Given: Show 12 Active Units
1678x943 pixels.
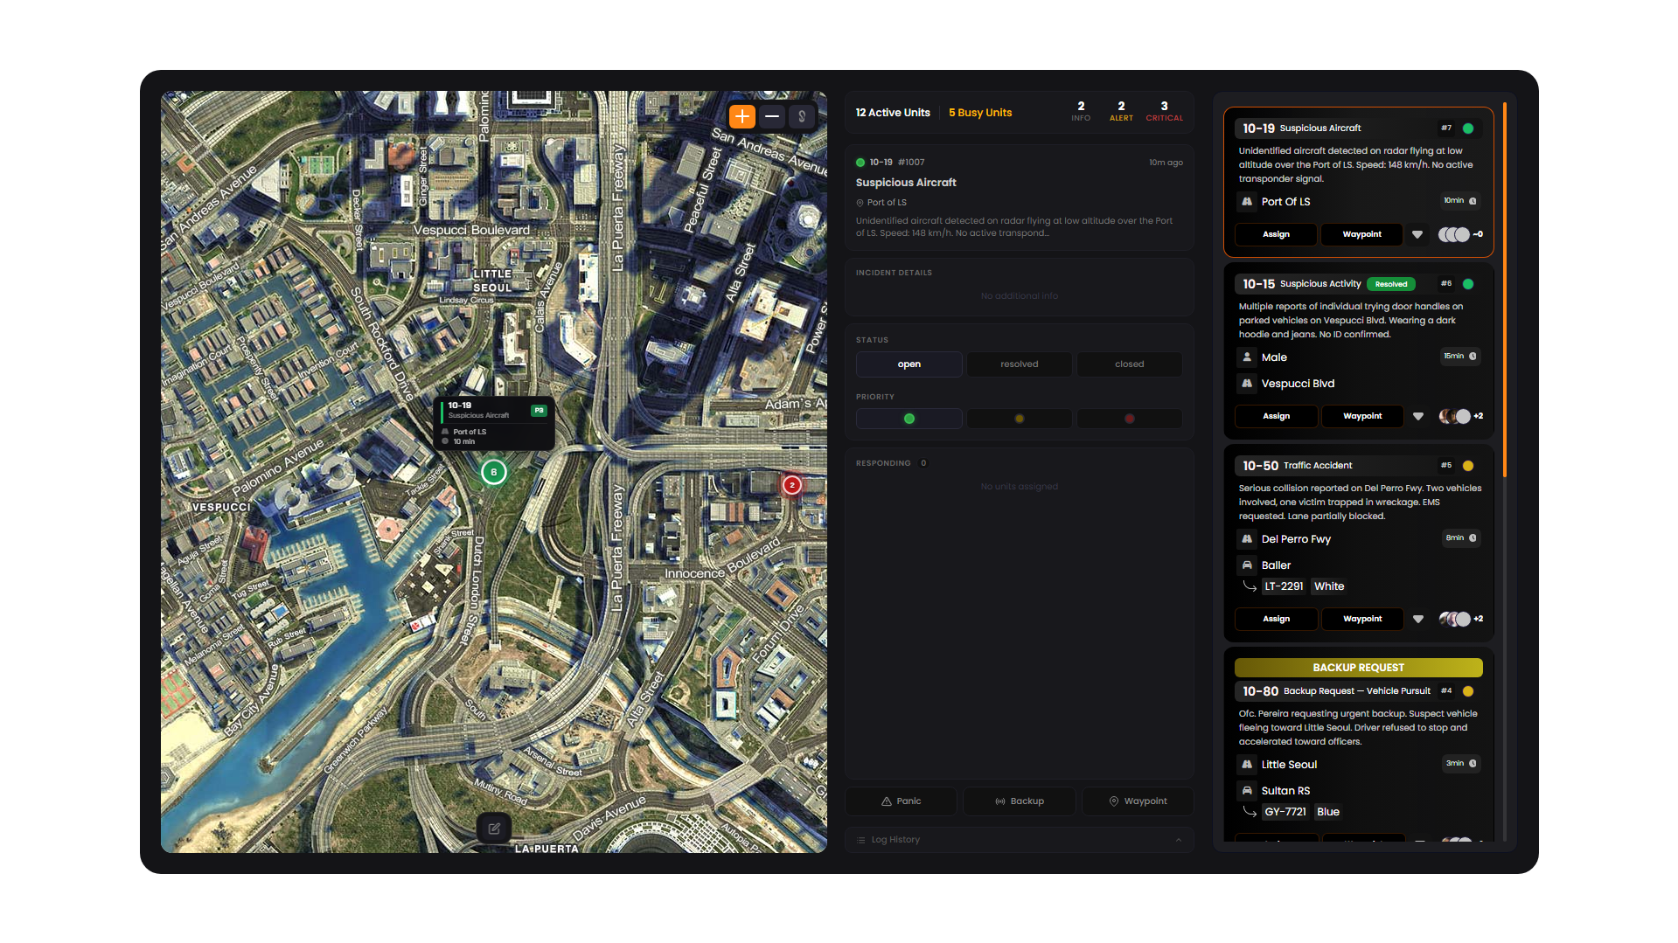Looking at the screenshot, I should pyautogui.click(x=893, y=113).
